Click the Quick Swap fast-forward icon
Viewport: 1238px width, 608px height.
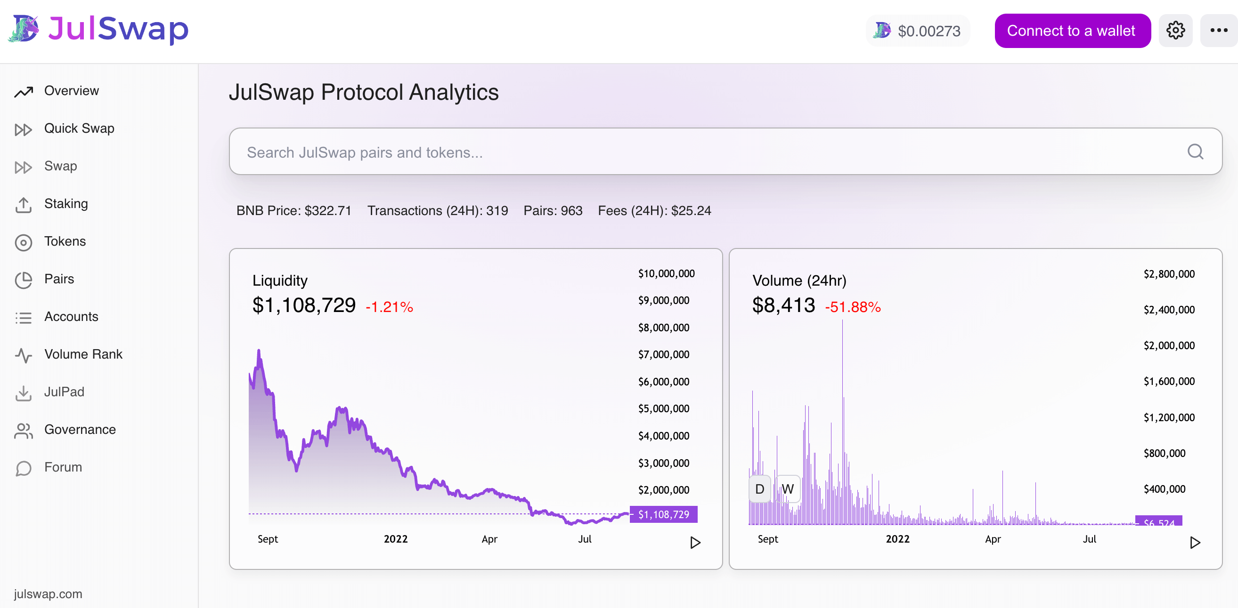23,129
